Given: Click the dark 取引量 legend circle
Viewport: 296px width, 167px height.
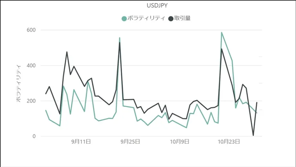Looking at the screenshot, I should (171, 19).
